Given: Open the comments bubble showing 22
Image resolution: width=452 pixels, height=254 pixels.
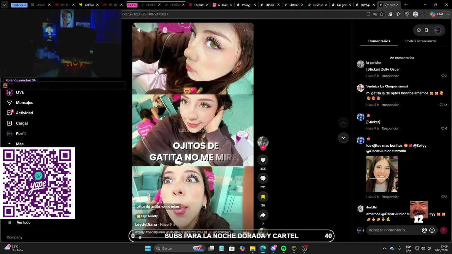Looking at the screenshot, I should point(263,179).
